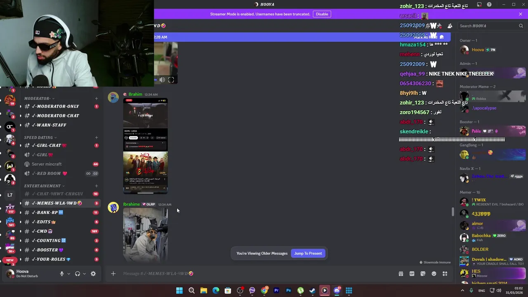
Task: Open Babochka member profile
Action: point(491,238)
